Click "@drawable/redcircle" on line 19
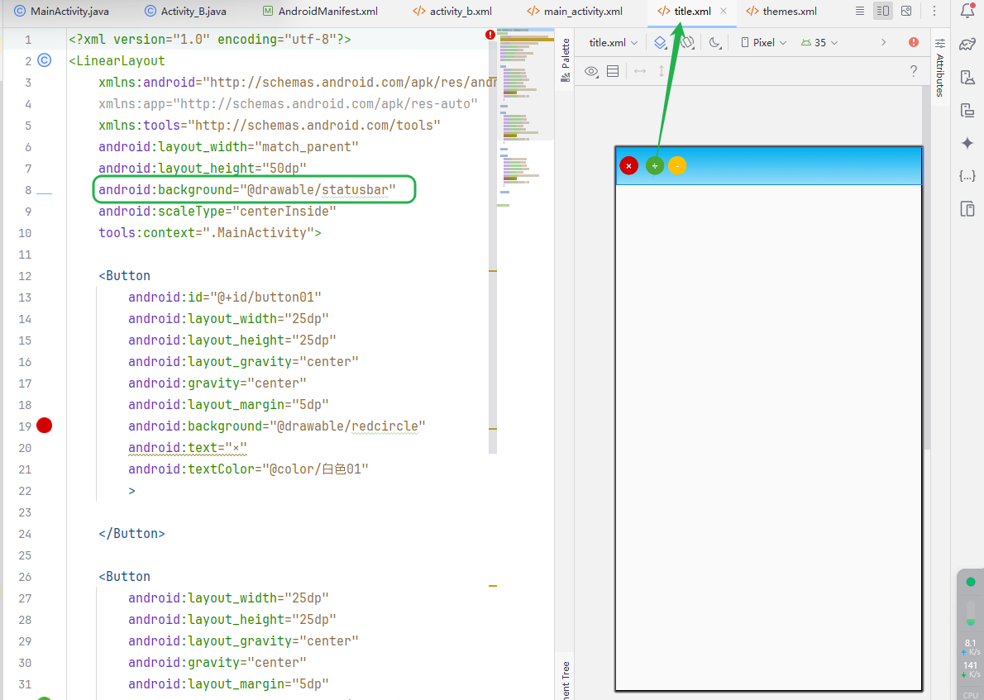Viewport: 984px width, 700px height. click(347, 426)
